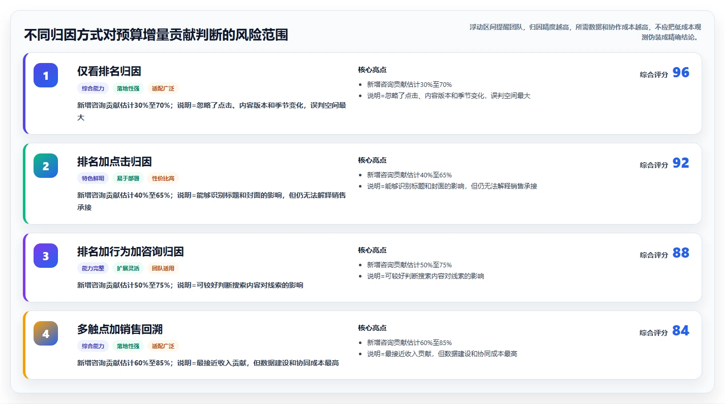Screen dimensions: 725x404
Task: Click bold description paragraph in 排名加行为加咨询归因 card
Action: 190,286
